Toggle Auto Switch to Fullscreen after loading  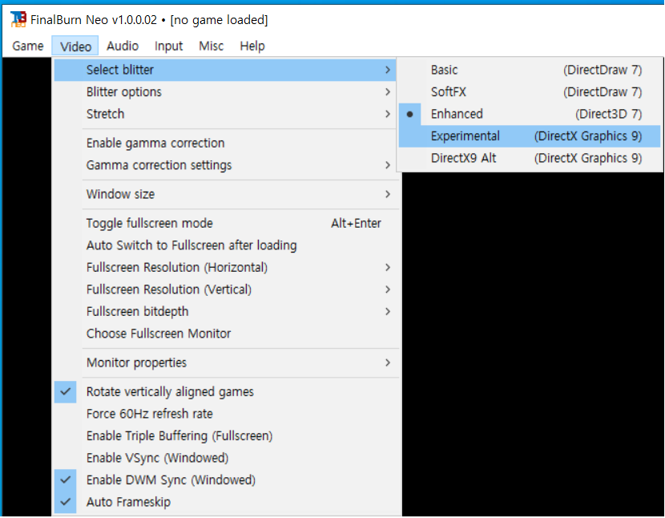(x=225, y=245)
